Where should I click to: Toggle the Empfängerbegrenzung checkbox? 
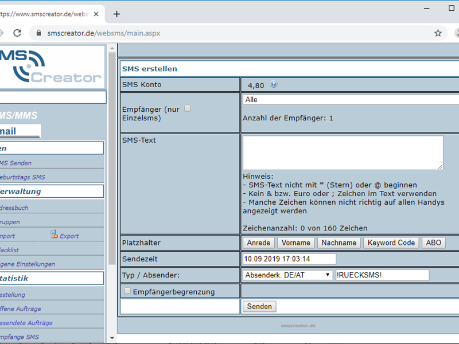(x=127, y=291)
